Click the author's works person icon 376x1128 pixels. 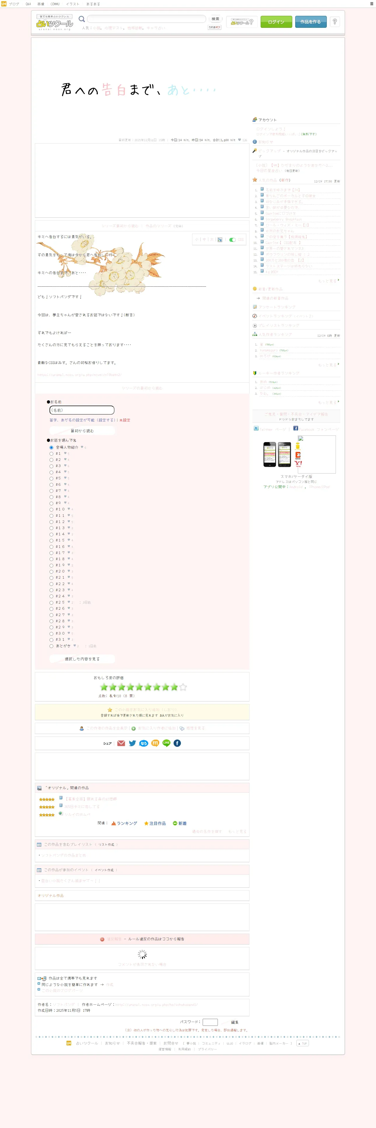coord(81,728)
